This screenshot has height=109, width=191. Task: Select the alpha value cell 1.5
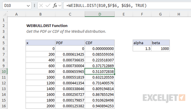[142, 48]
